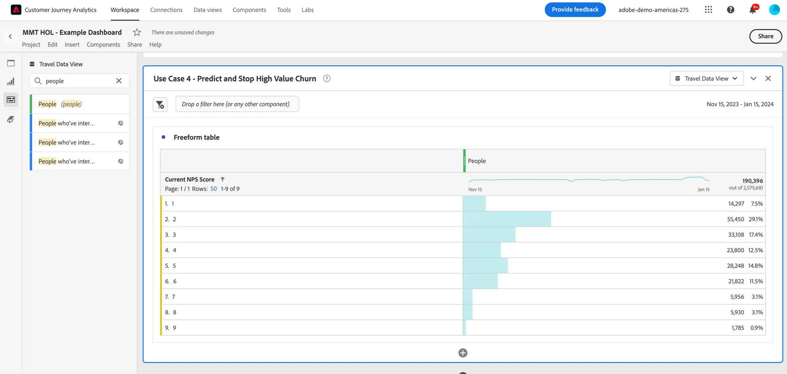Open the Travel Data View dropdown
This screenshot has width=787, height=374.
(707, 79)
